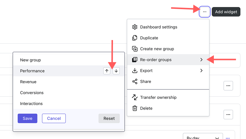Screen dimensions: 246x139
Task: Expand the Re-order groups submenu chevron
Action: pyautogui.click(x=201, y=60)
